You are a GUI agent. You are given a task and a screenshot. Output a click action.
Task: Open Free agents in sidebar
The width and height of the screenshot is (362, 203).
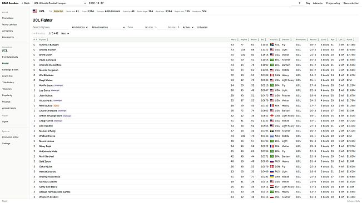point(8,37)
